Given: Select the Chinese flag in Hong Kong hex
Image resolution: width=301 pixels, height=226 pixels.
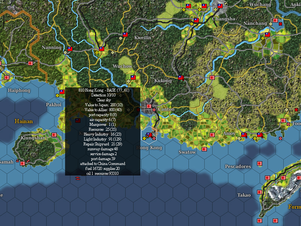Looking at the screenshot, I should pos(149,135).
